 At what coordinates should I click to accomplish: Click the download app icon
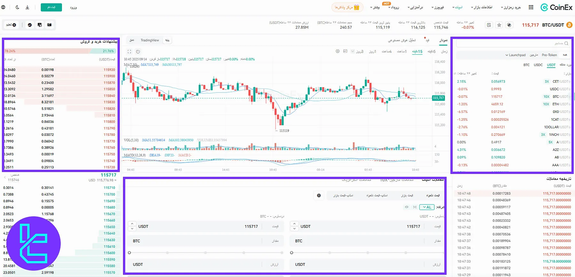[x=27, y=7]
